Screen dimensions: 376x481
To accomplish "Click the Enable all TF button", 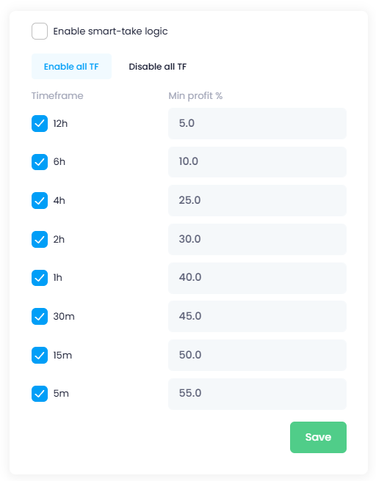I will [71, 67].
